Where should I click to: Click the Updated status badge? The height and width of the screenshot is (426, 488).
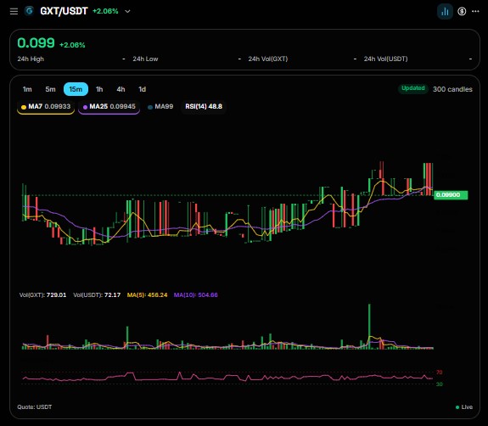413,88
